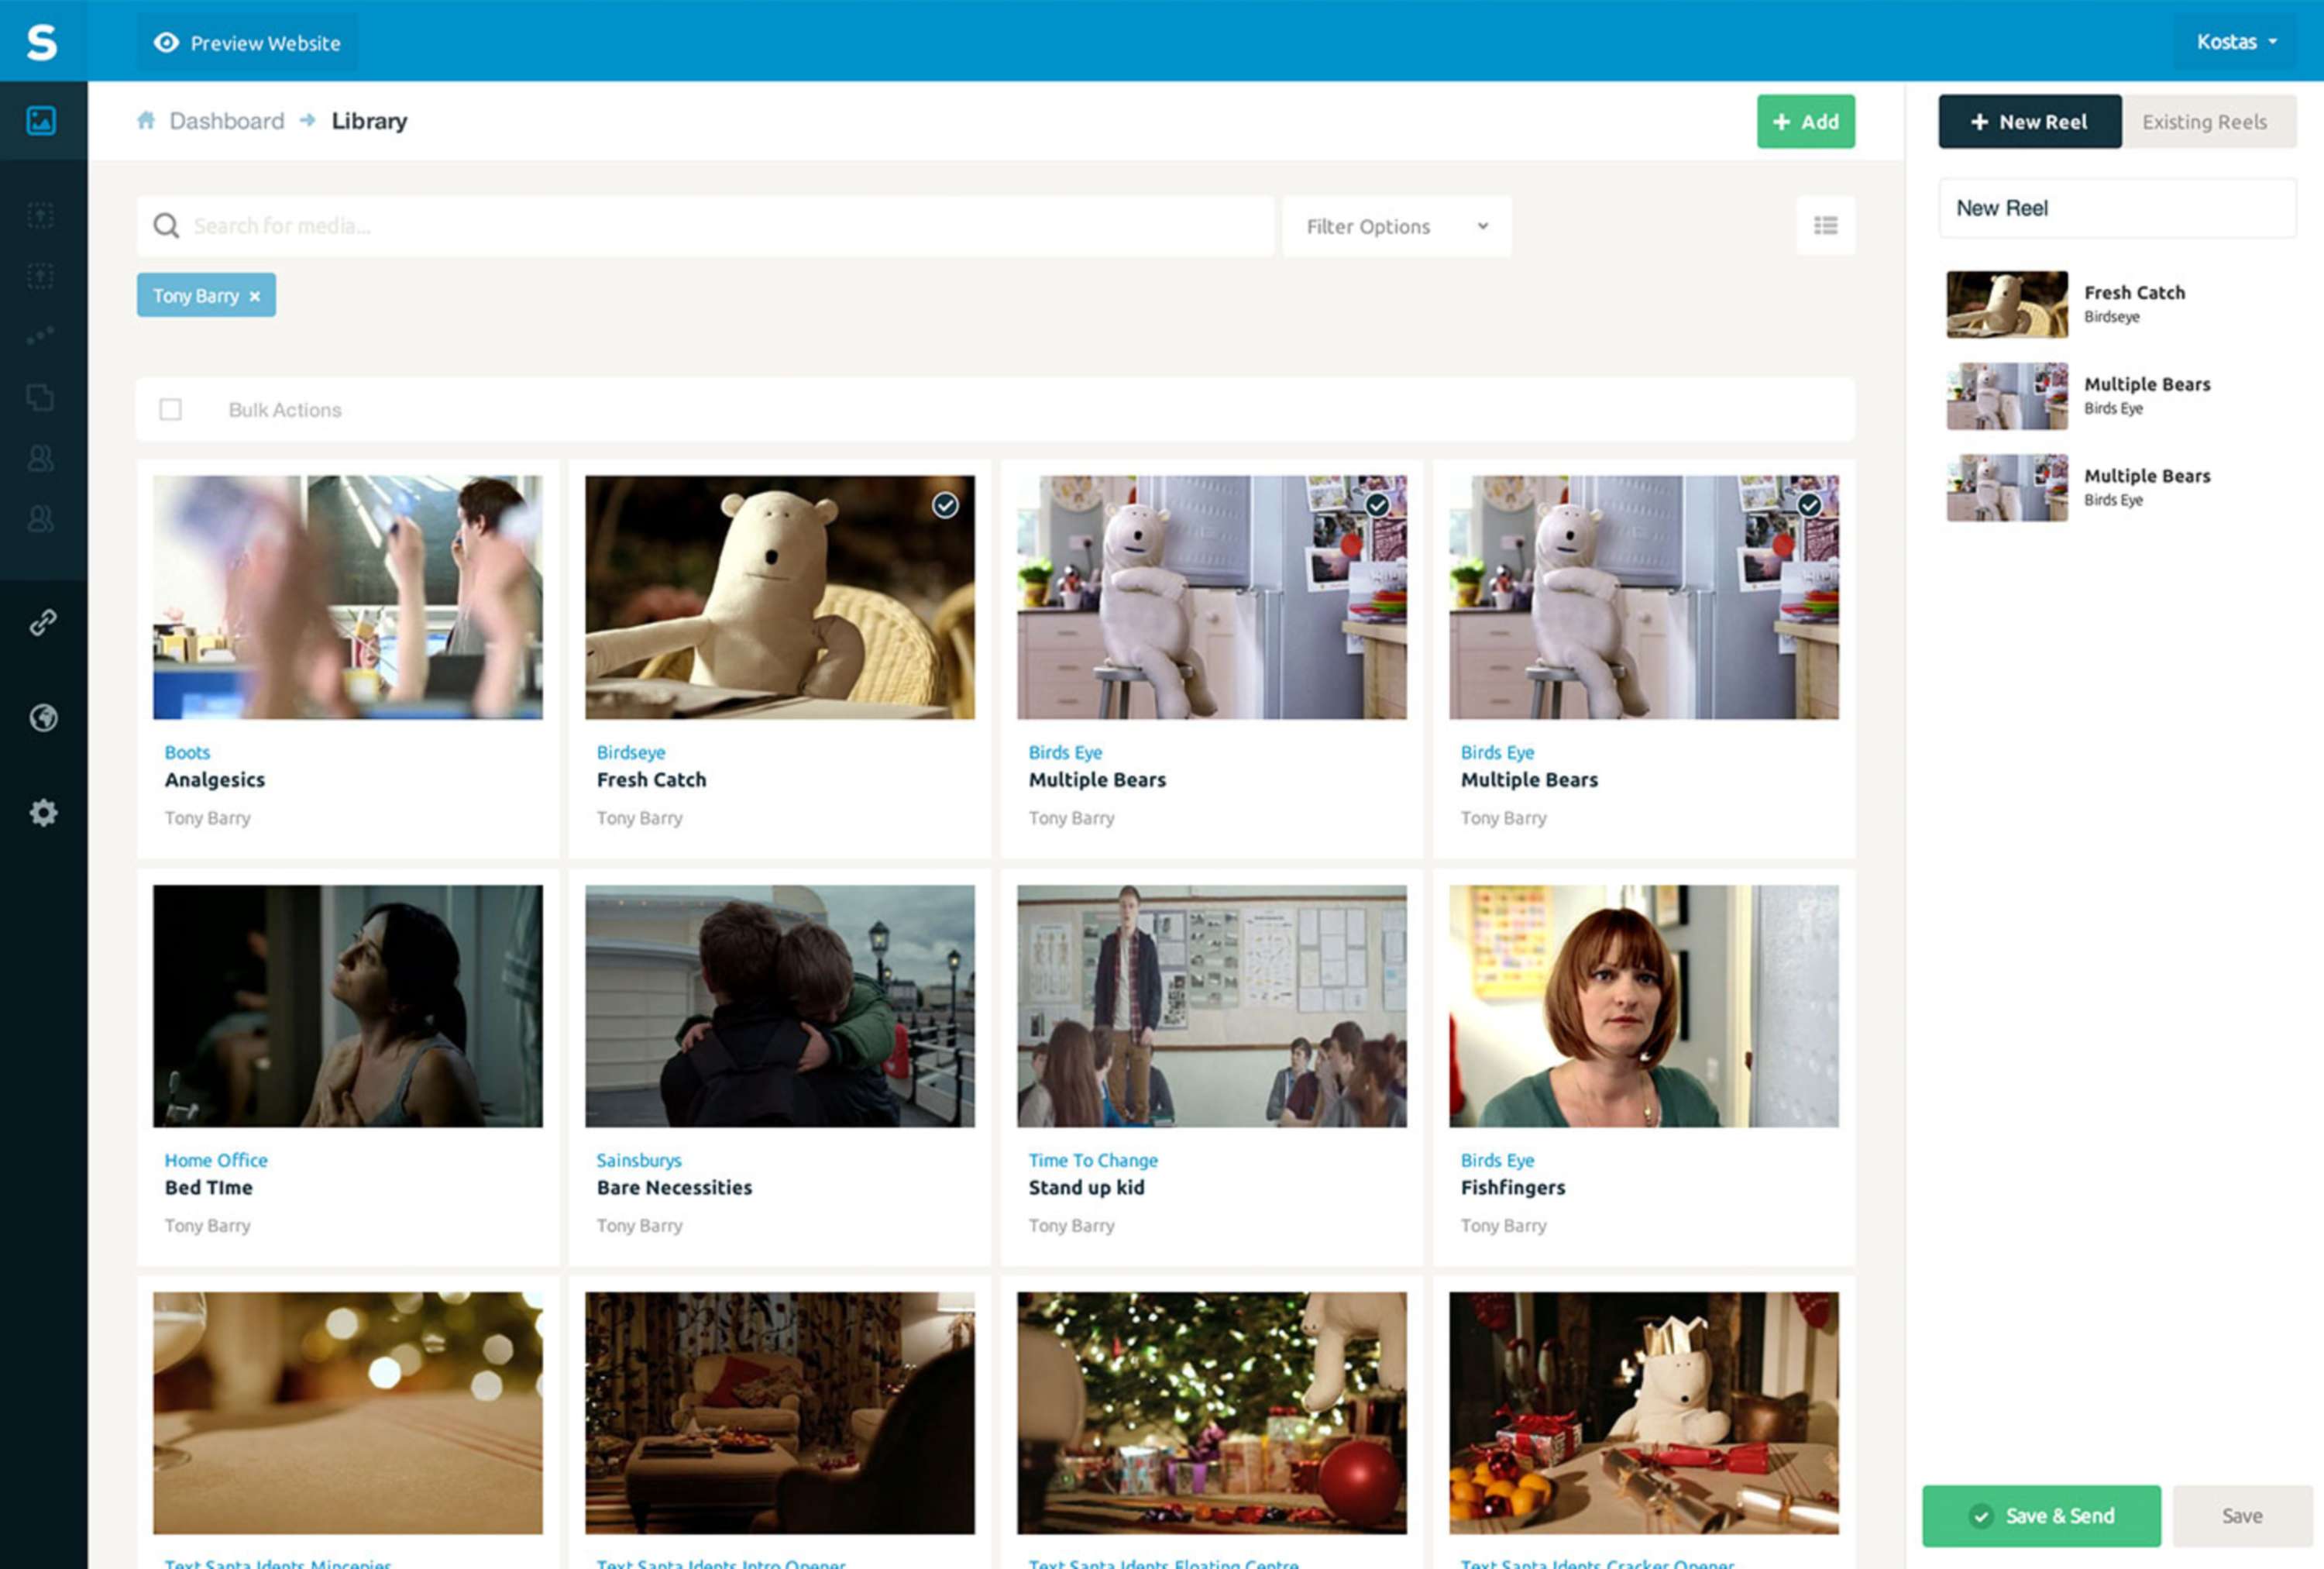Click the upload icon directly below Library icon
Viewport: 2324px width, 1569px height.
click(x=41, y=215)
